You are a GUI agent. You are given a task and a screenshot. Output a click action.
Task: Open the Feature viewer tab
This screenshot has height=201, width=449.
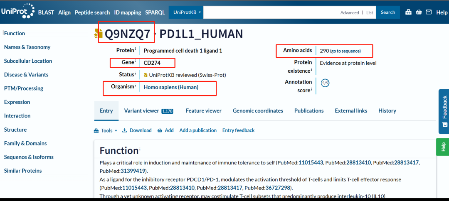[203, 111]
